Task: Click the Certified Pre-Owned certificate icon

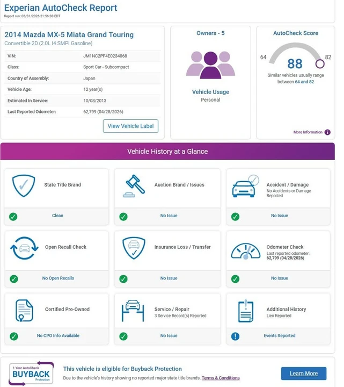Action: pyautogui.click(x=24, y=311)
